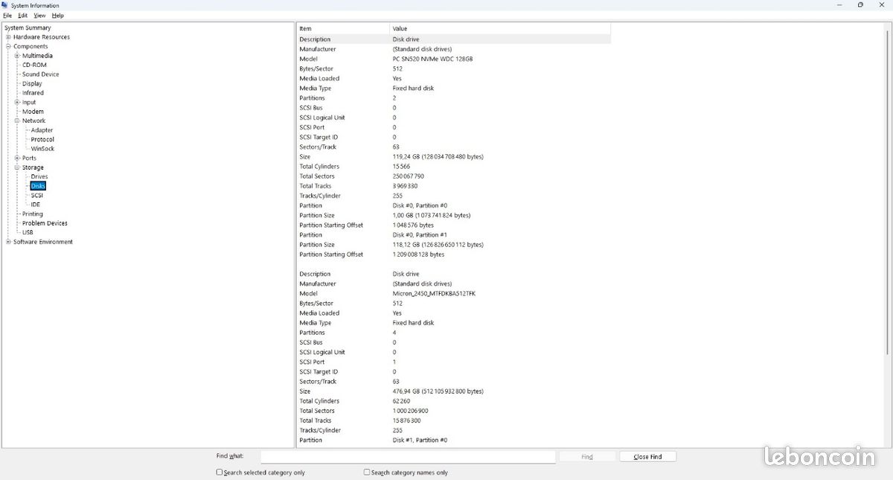Click in the Find what field
Screen dimensions: 893x480
(x=408, y=457)
